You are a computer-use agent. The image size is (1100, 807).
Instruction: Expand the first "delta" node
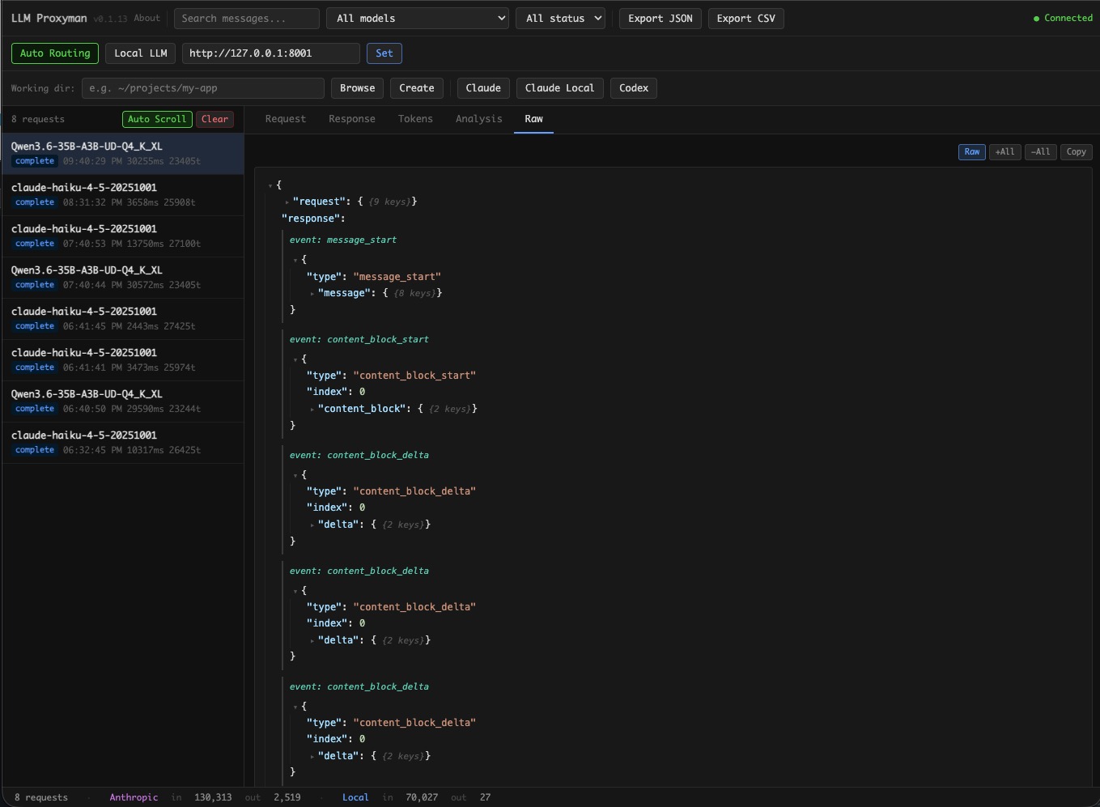[312, 525]
